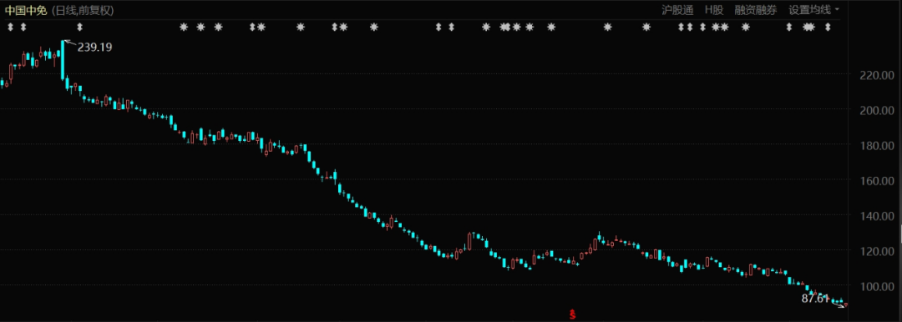Click the first star marker in the top row
Screen dimensions: 902x322
point(184,27)
